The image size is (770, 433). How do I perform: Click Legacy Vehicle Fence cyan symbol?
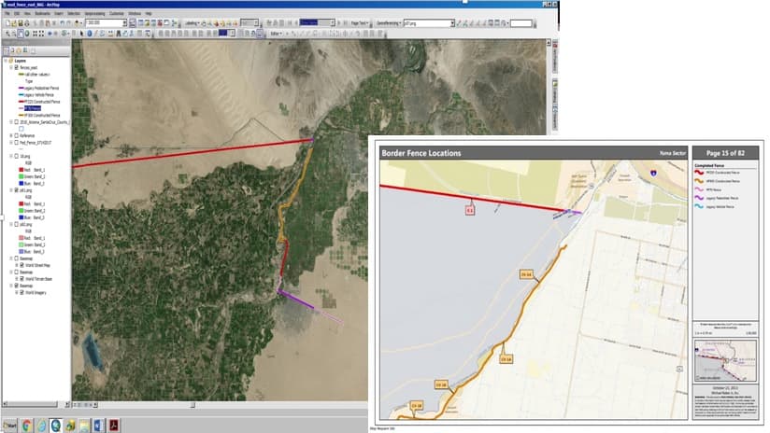point(21,94)
